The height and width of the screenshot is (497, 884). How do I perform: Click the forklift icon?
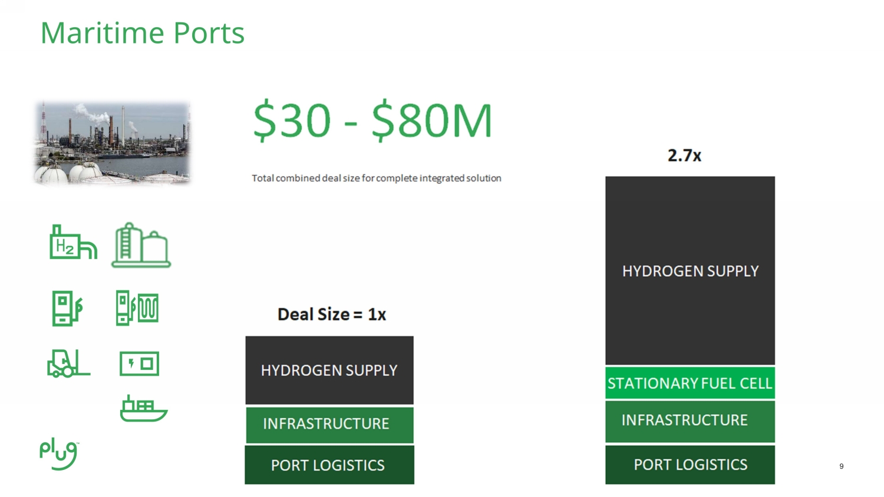68,363
